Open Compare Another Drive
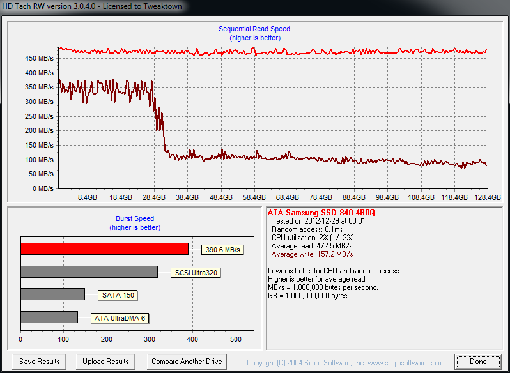This screenshot has height=373, width=510. pos(187,362)
